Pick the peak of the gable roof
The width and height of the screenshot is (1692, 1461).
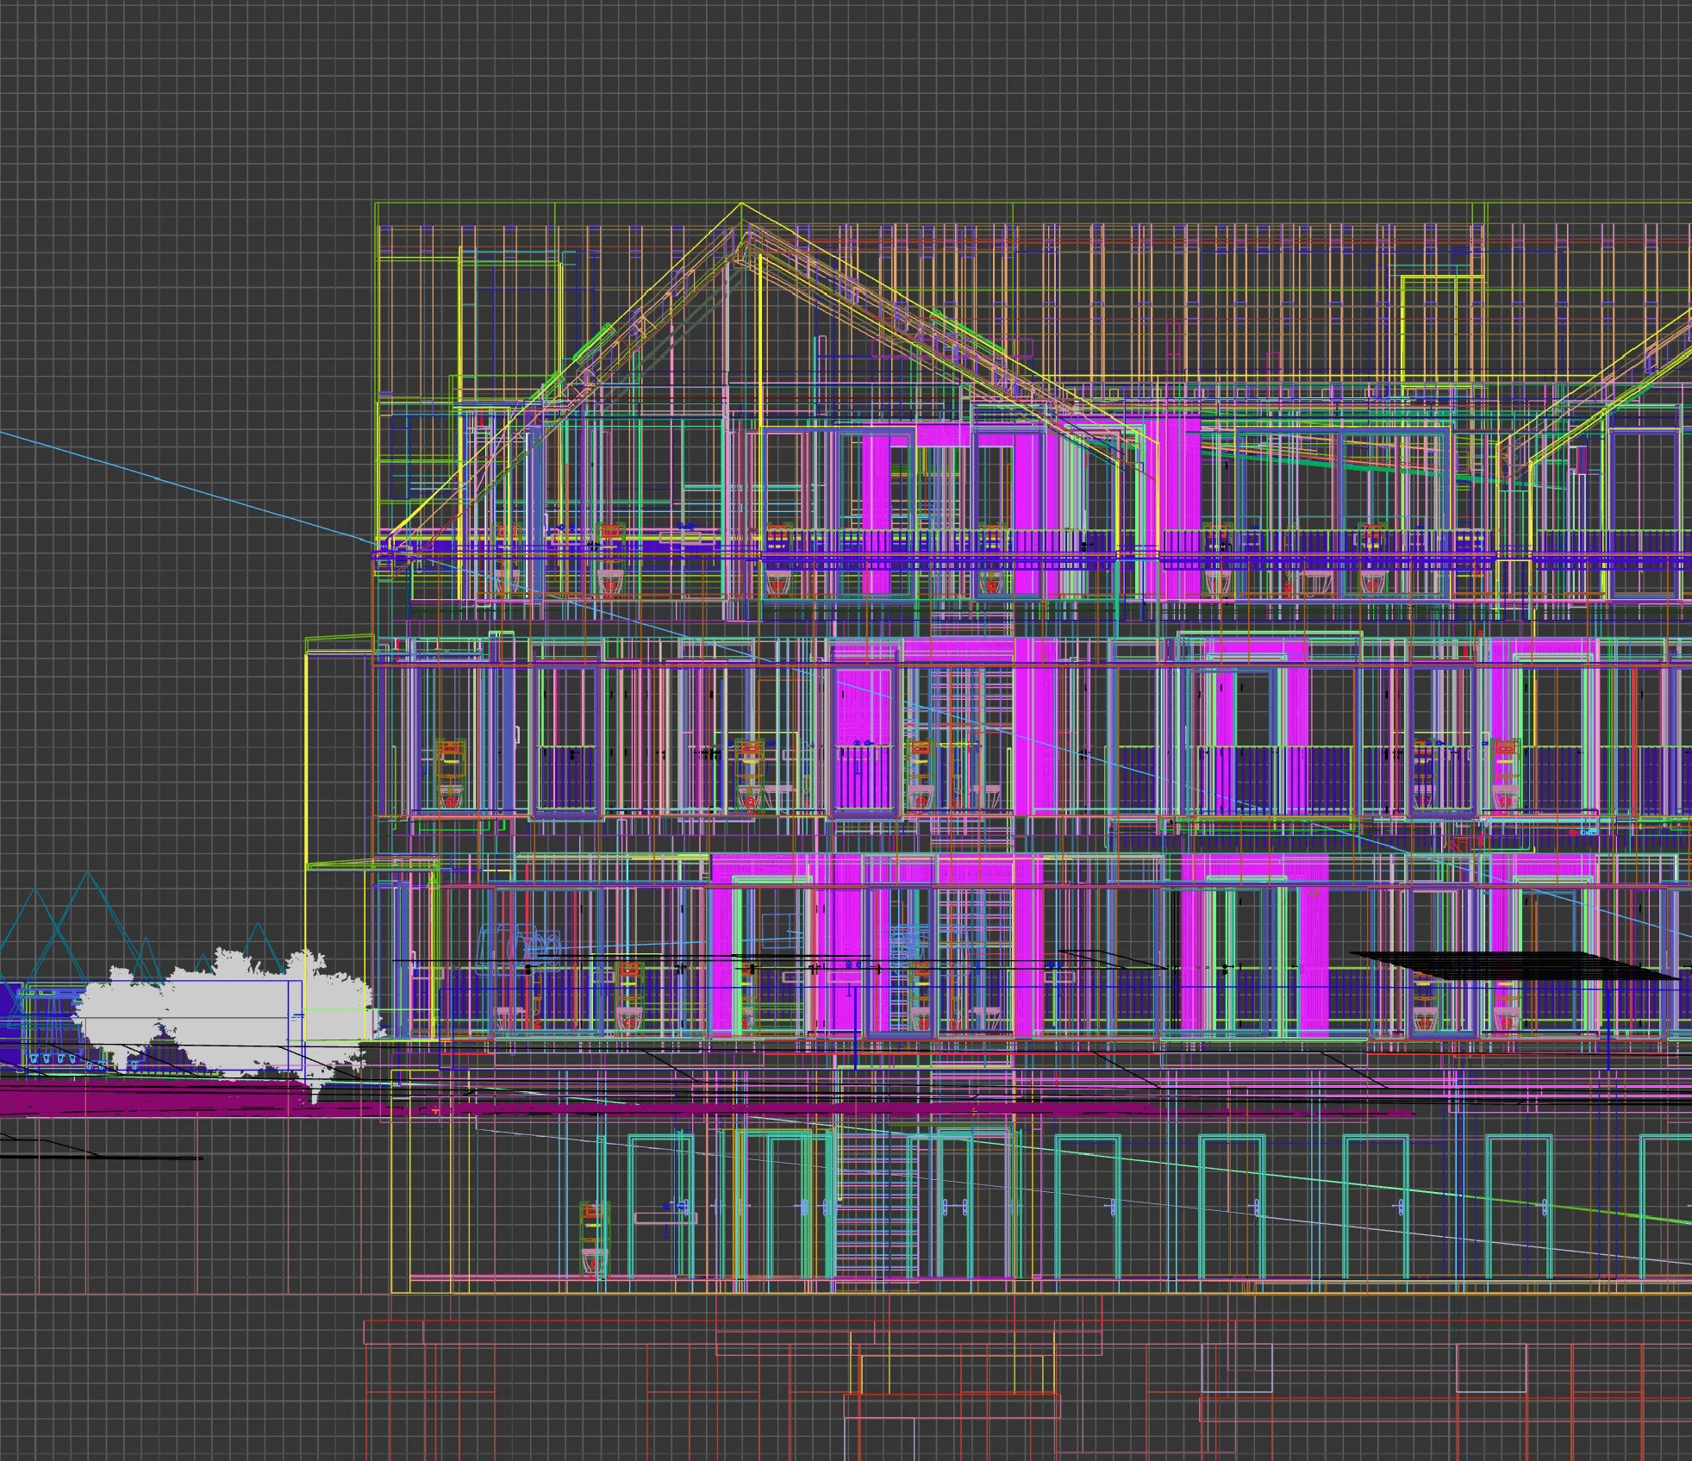(x=741, y=205)
